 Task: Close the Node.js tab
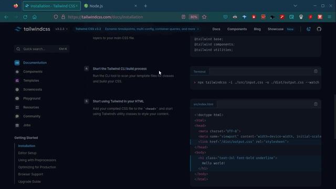tap(135, 6)
